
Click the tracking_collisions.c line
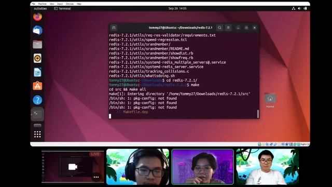(149, 71)
